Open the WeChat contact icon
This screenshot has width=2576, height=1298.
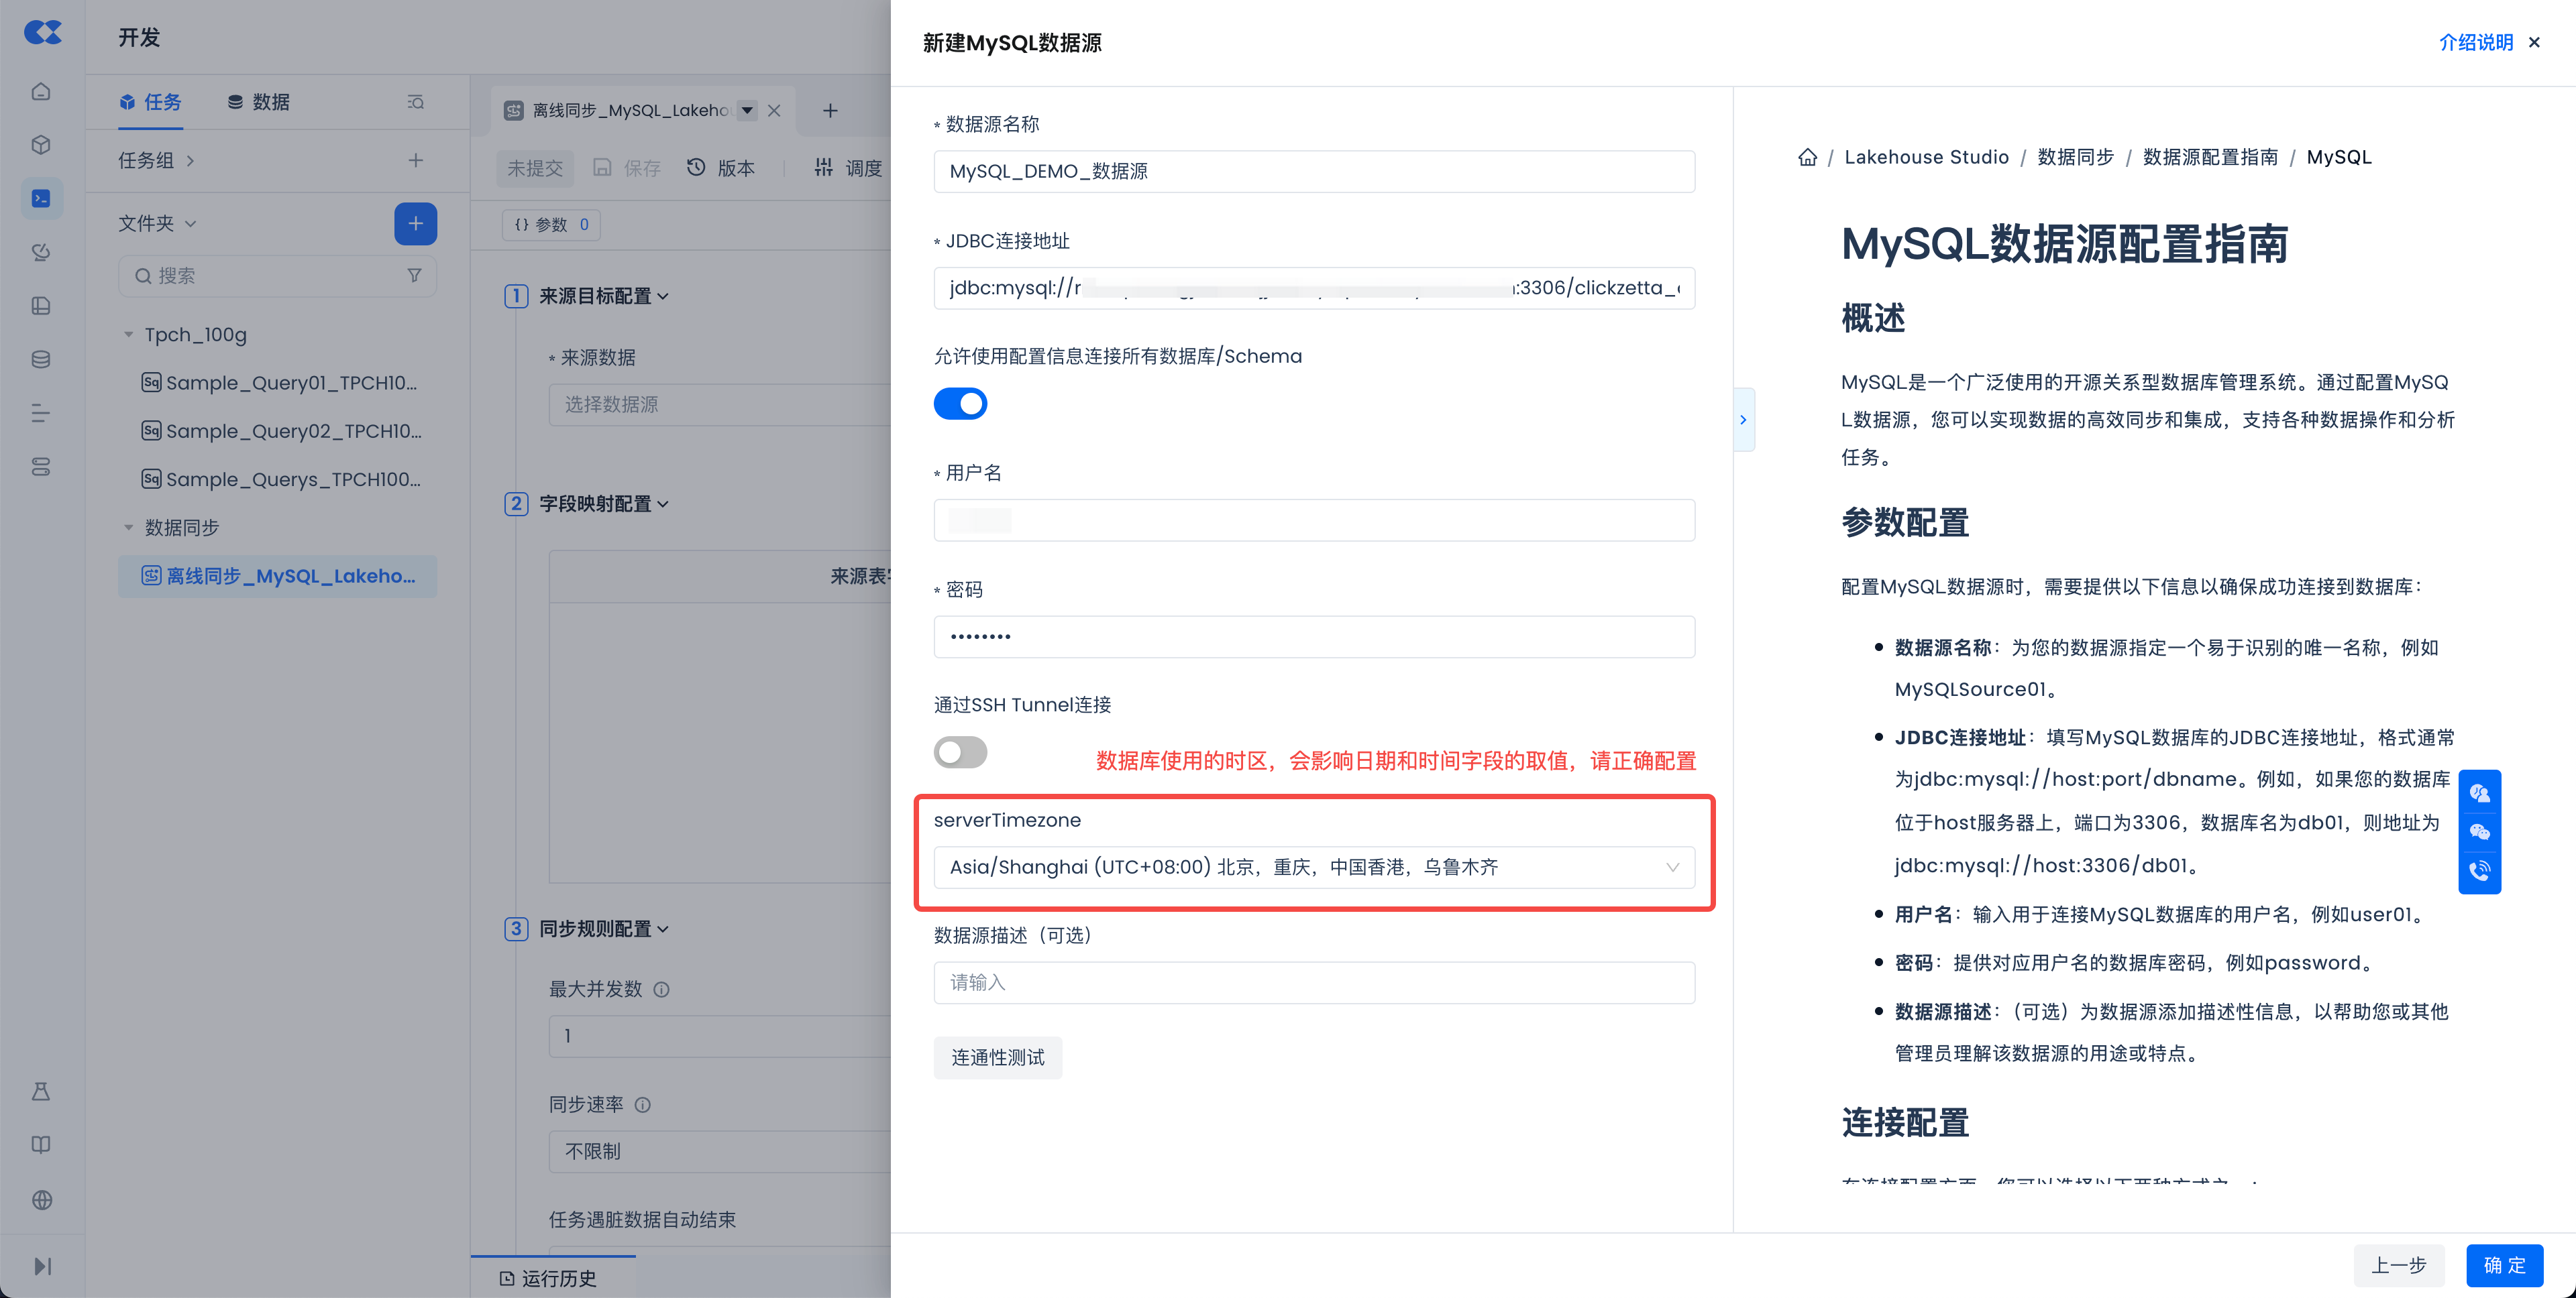2479,831
